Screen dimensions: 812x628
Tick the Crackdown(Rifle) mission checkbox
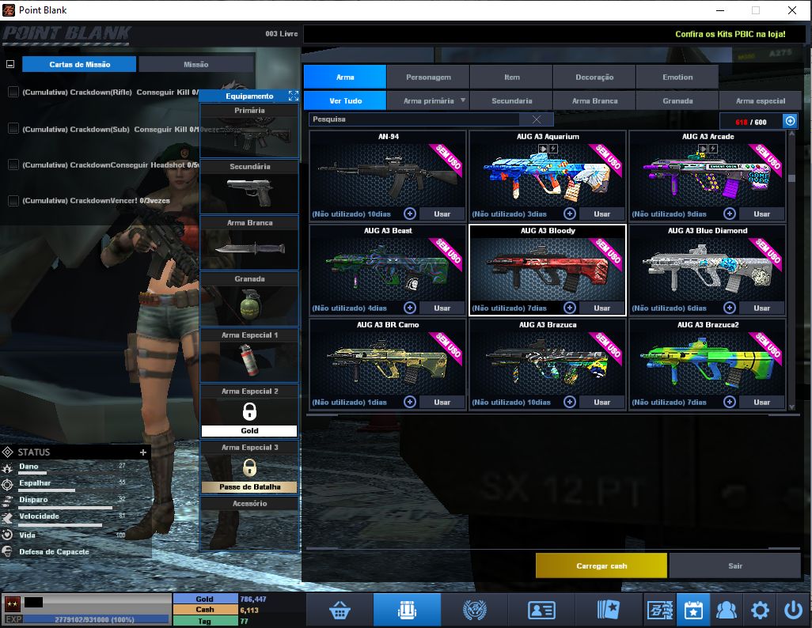tap(13, 93)
